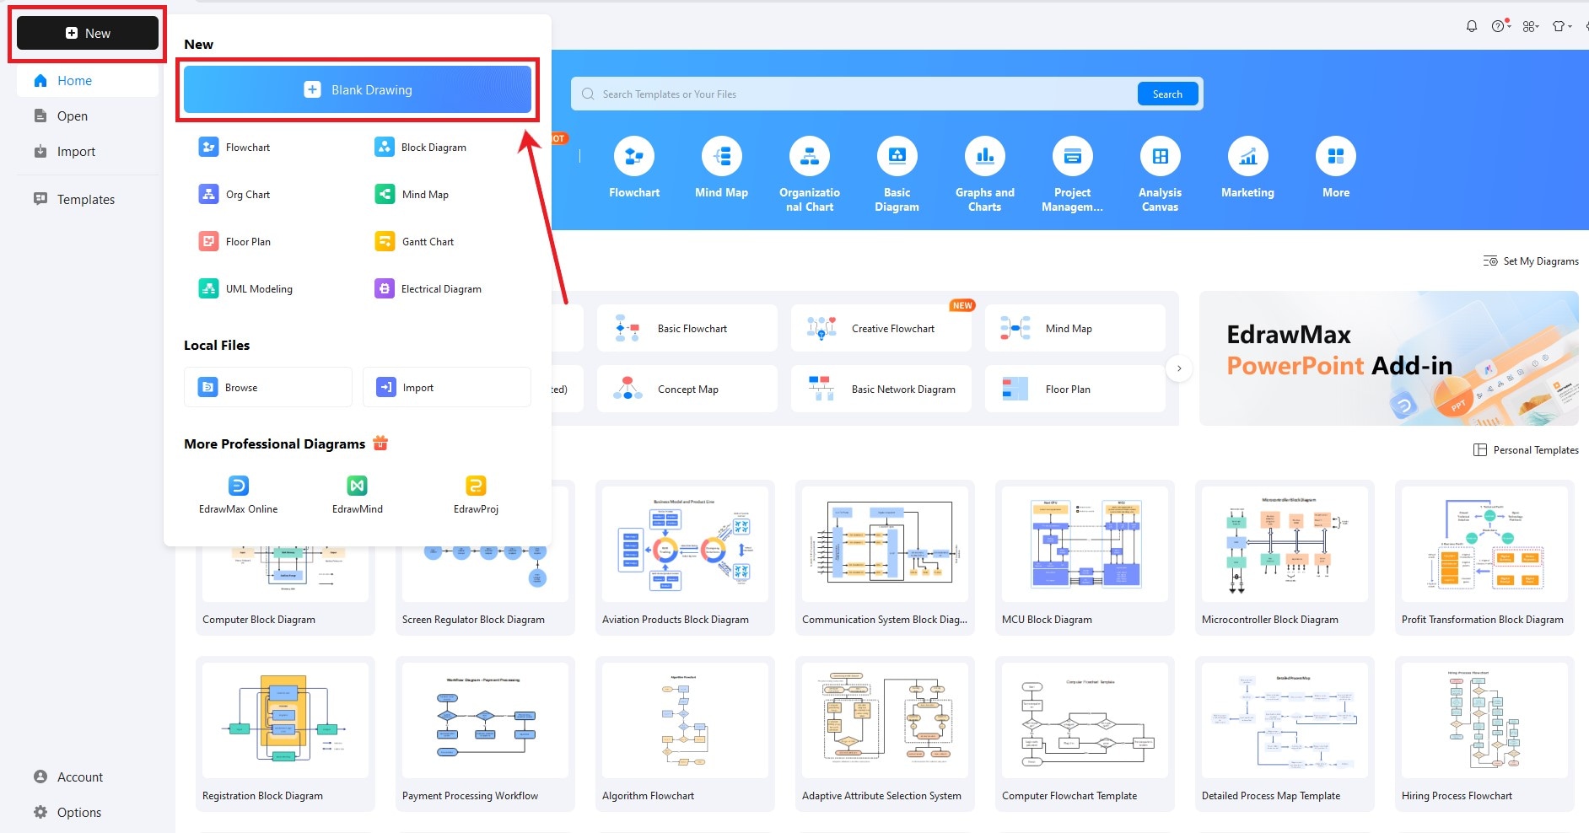Open Aviation Products Block Diagram thumbnail

(x=685, y=544)
